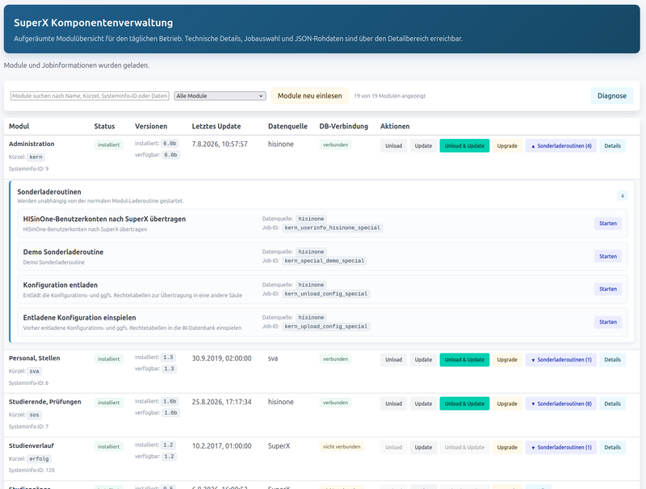The width and height of the screenshot is (646, 489).
Task: Click Upgrade for Studierende, Prüfungen
Action: pyautogui.click(x=507, y=403)
